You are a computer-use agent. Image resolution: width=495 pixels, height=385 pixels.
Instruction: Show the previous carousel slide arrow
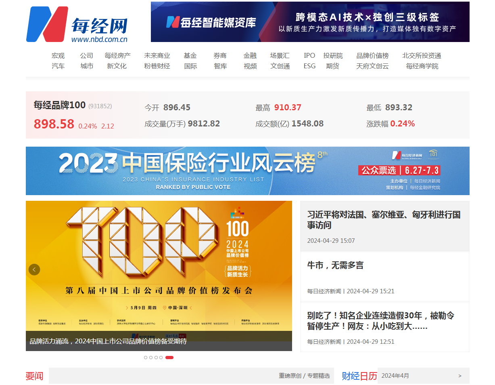34,269
